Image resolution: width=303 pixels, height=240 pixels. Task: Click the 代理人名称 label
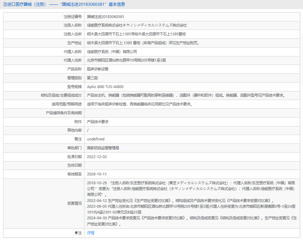click(x=73, y=52)
